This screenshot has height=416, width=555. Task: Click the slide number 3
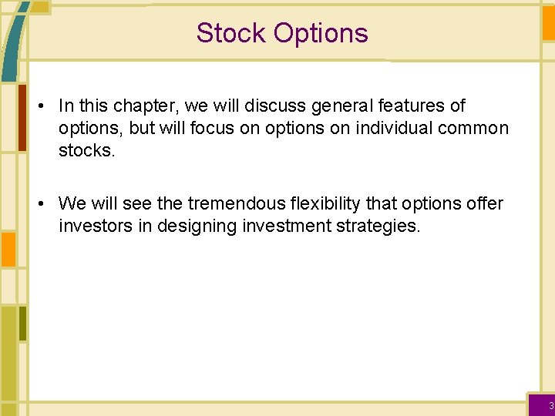[x=550, y=406]
